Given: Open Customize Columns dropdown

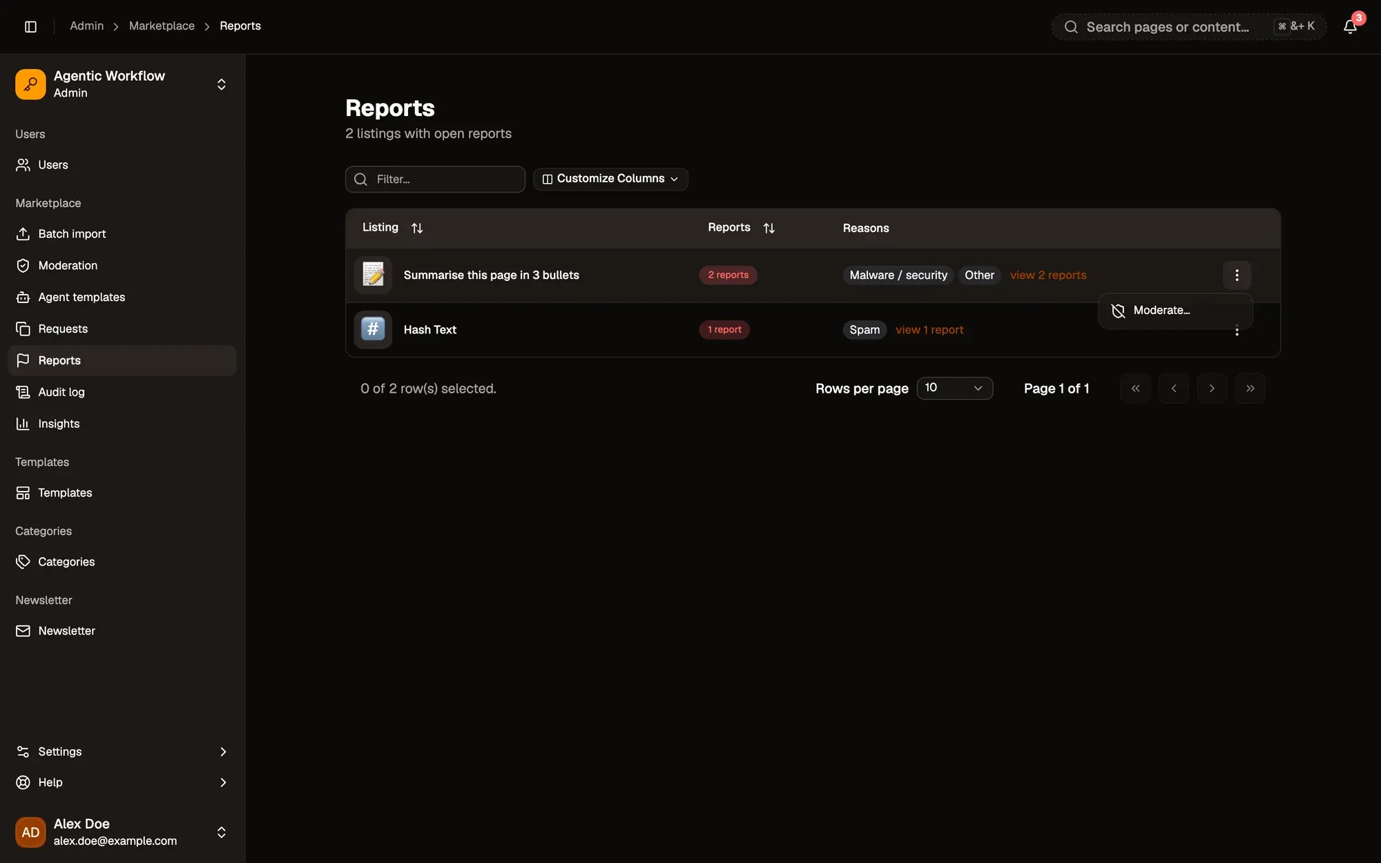Looking at the screenshot, I should click(610, 179).
